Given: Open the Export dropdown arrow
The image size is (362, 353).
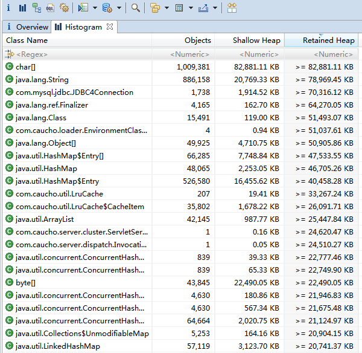Looking at the screenshot, I should coord(215,8).
